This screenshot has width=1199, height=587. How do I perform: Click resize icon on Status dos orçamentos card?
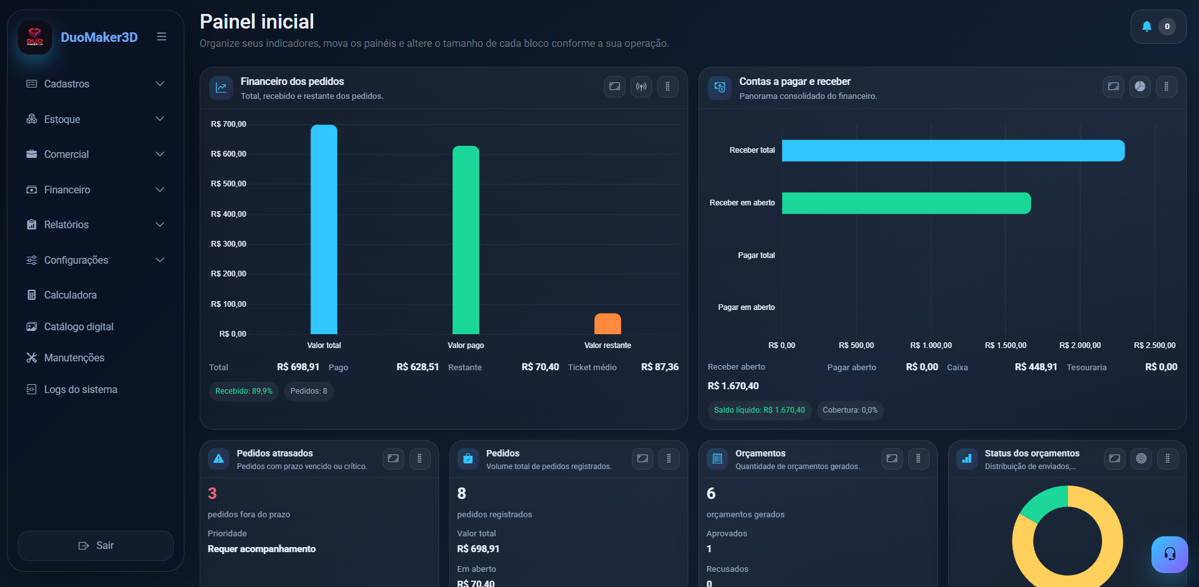1115,459
